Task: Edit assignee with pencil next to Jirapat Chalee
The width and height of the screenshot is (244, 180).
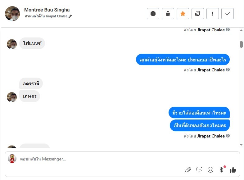Action: 70,16
